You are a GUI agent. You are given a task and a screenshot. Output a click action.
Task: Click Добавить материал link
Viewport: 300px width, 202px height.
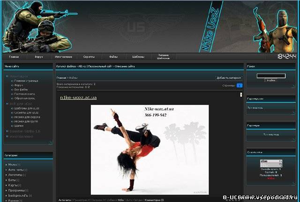[229, 78]
